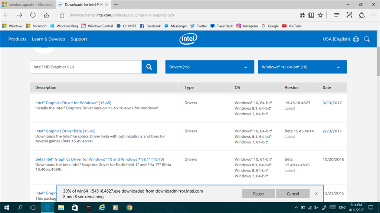Viewport: 380px width, 213px height.
Task: Open the Facebook bookmark
Action: pos(151,26)
